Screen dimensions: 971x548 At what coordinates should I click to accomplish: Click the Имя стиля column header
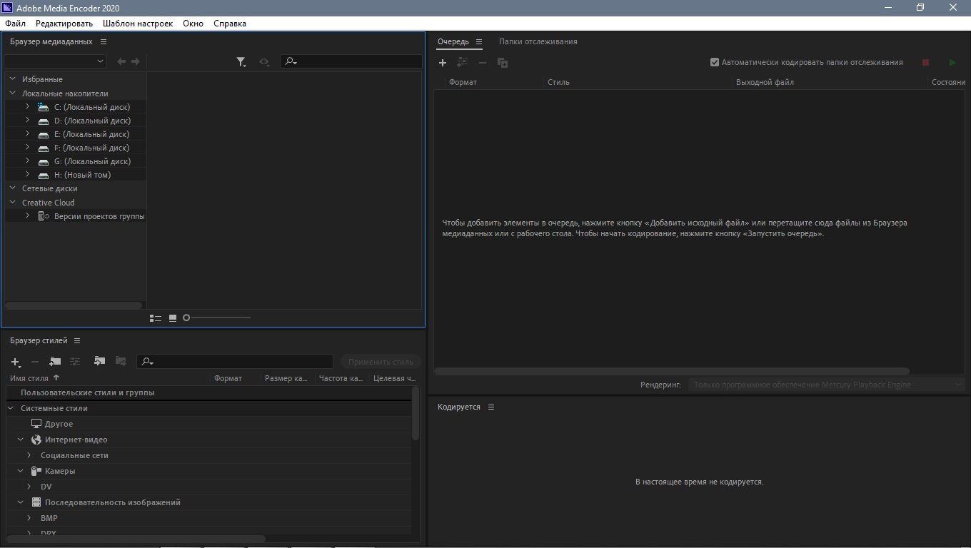(29, 378)
